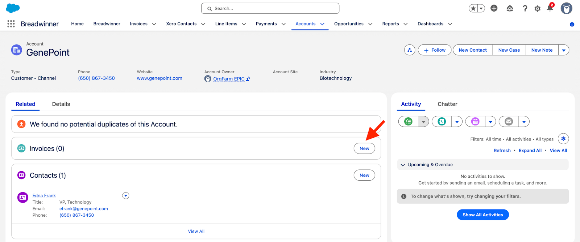Expand the Accounts nav chevron
This screenshot has height=242, width=580.
coord(322,24)
